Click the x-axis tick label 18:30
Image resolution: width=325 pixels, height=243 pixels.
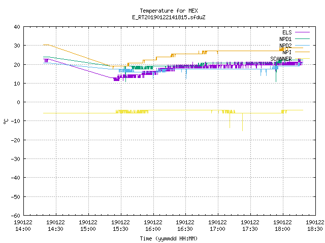315,229
